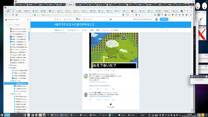Switch to live broadcast (ライブ放送) tab
This screenshot has height=117, width=208.
(x=114, y=30)
